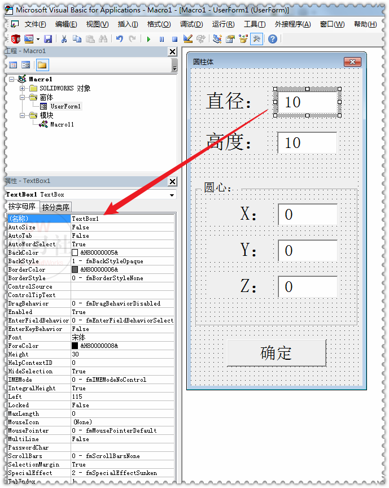Click the Reset stop square icon
389x488 pixels.
[x=174, y=39]
